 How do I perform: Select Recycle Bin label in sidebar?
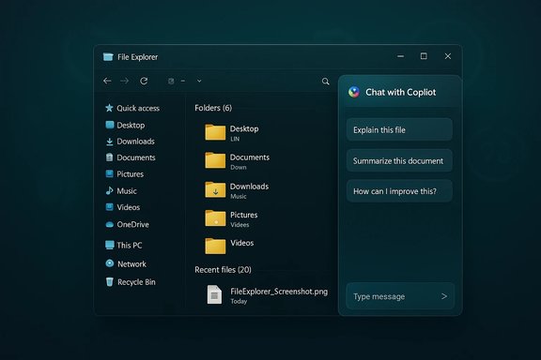(x=136, y=282)
